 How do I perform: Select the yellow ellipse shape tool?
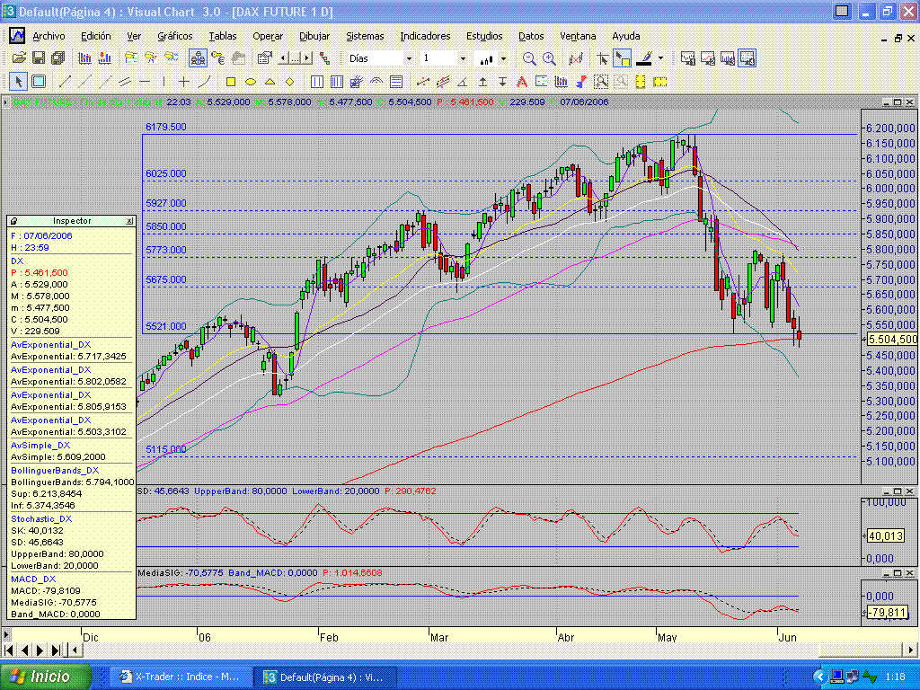click(251, 82)
